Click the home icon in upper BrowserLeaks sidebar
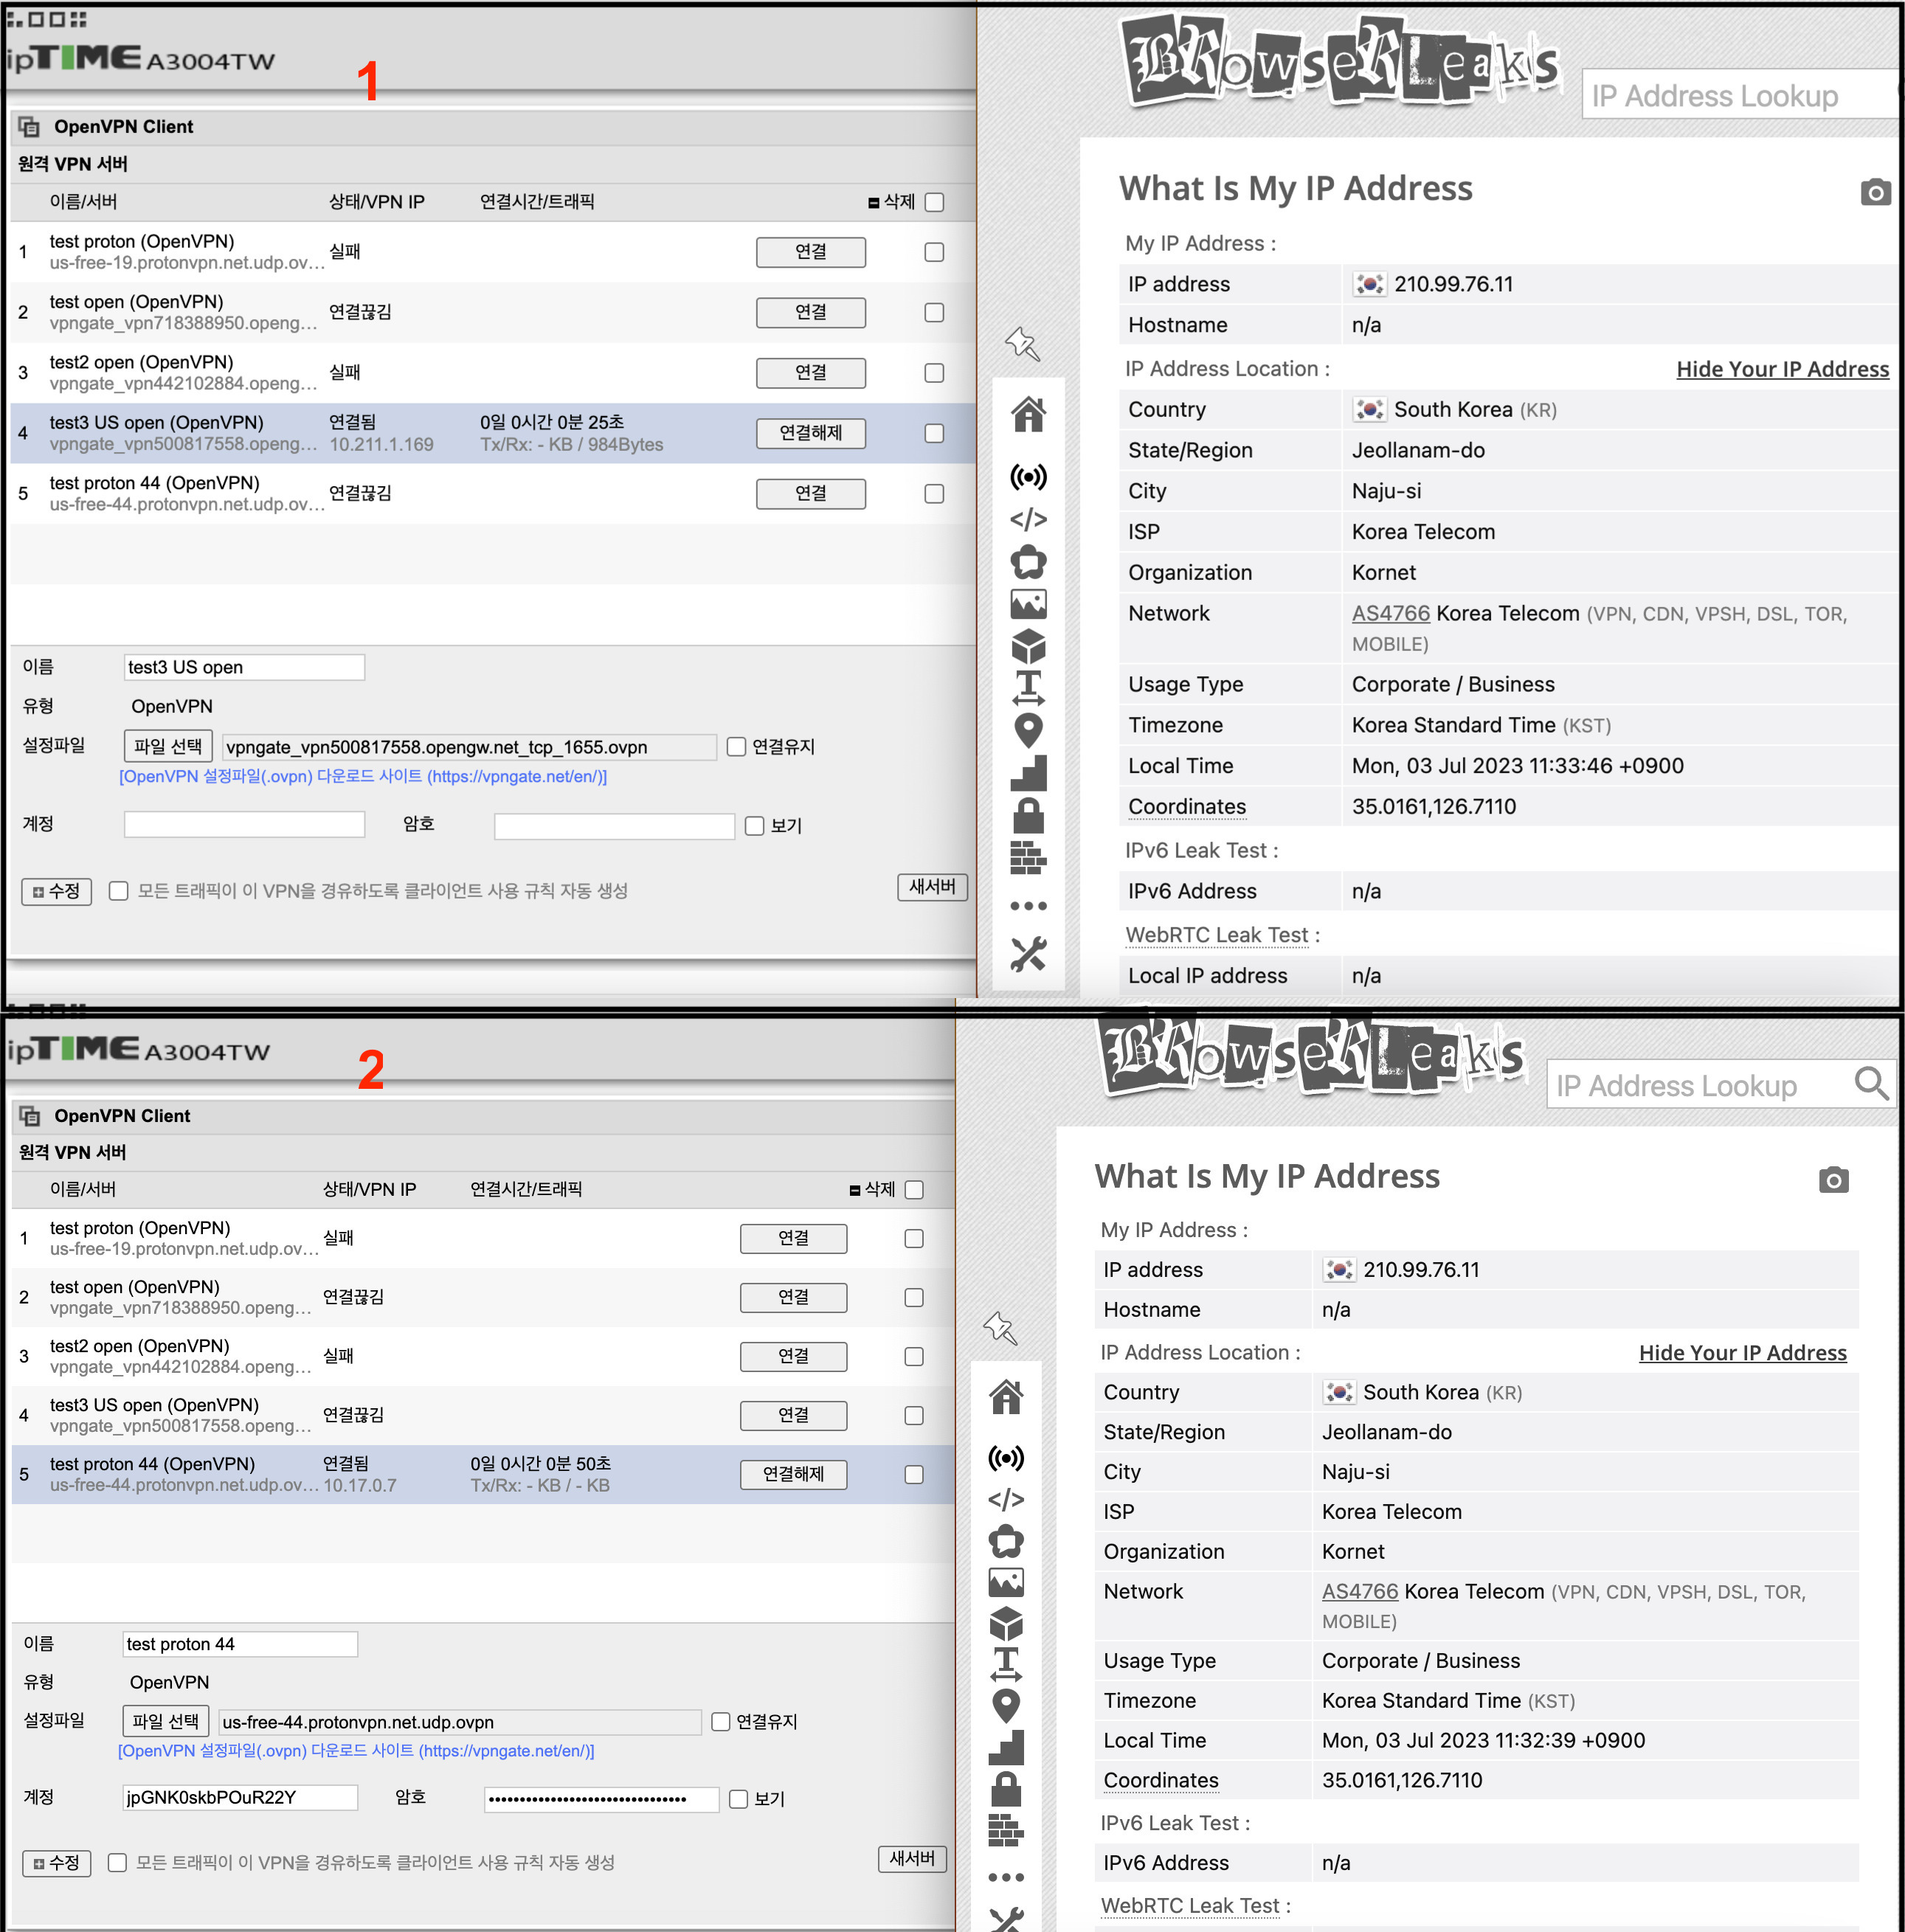 pyautogui.click(x=1028, y=414)
